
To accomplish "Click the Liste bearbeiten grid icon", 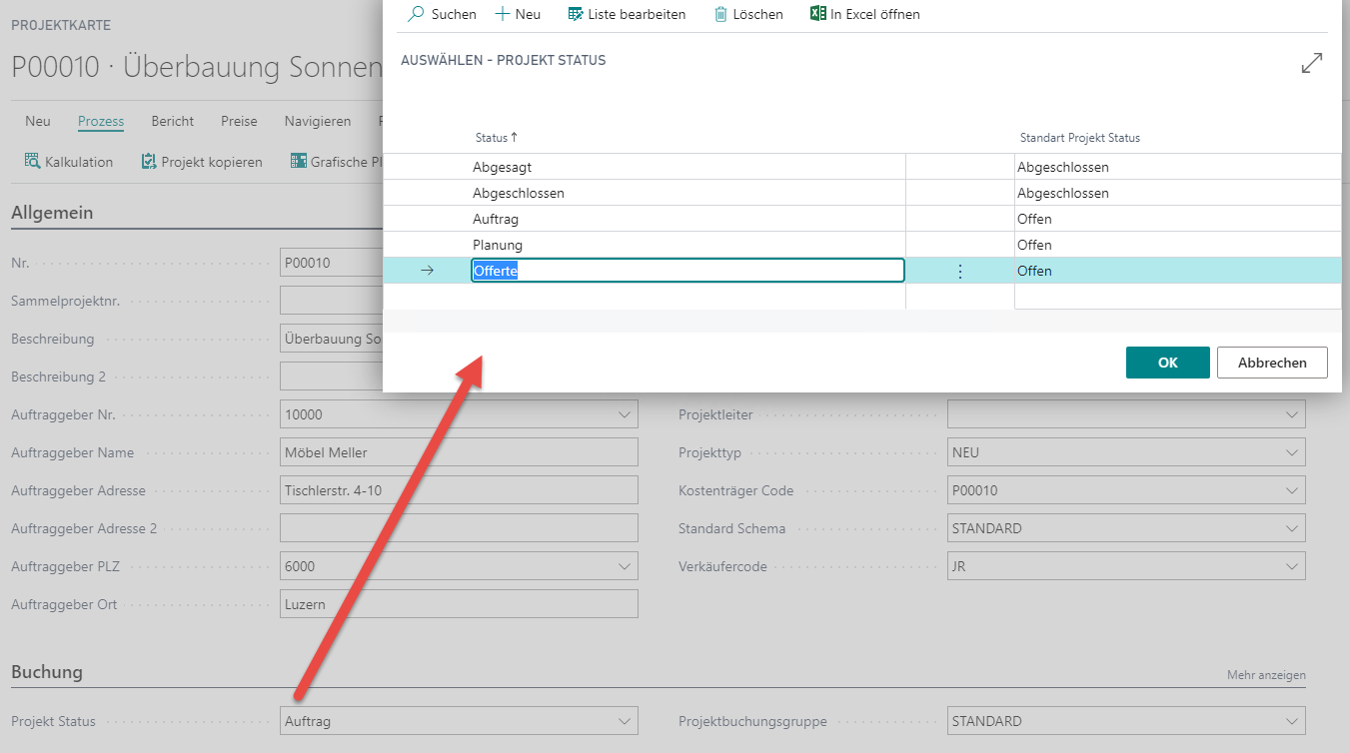I will coord(576,14).
